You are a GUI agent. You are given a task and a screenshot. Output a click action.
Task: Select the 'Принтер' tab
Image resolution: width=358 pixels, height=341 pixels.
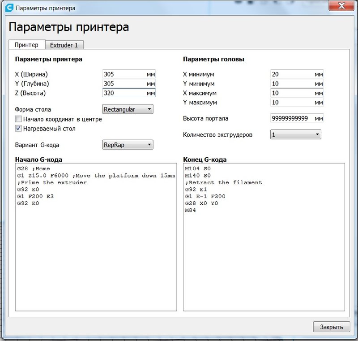[26, 44]
